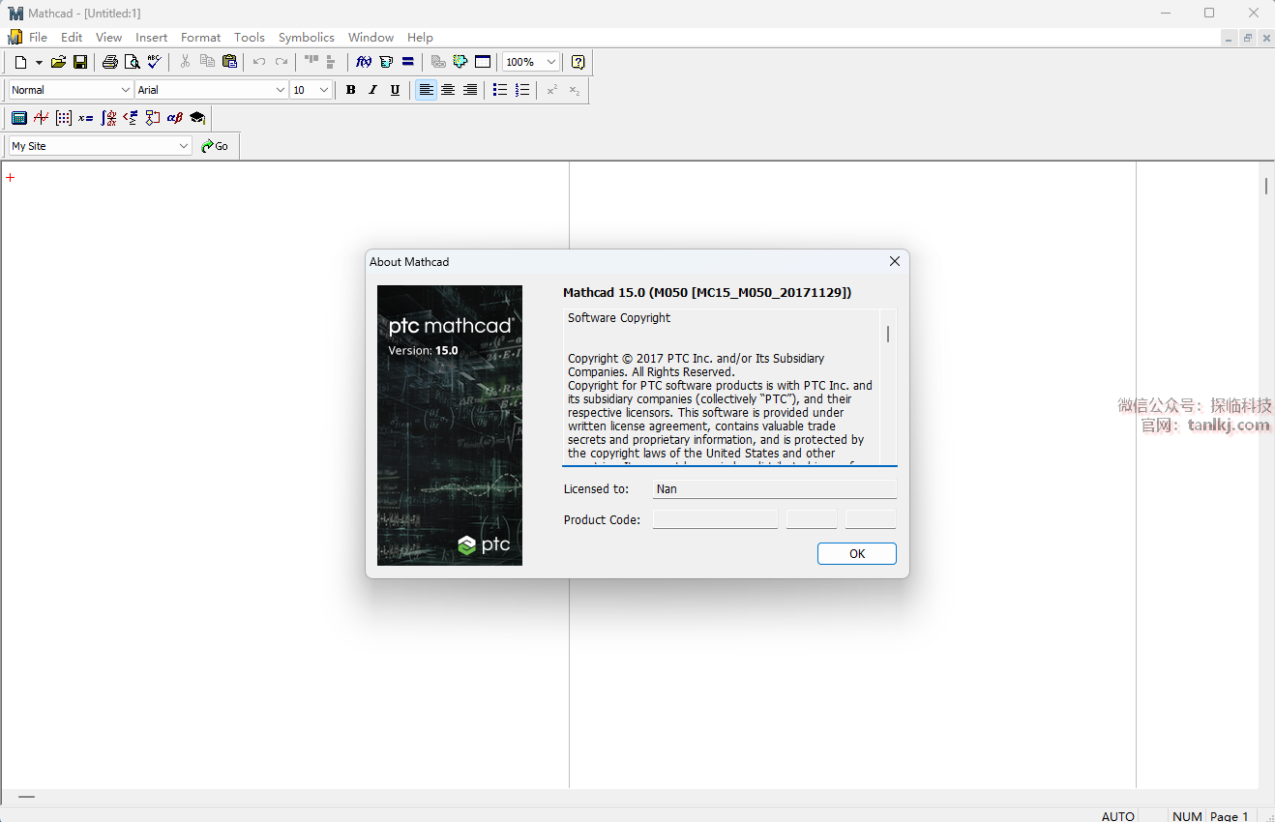Image resolution: width=1275 pixels, height=822 pixels.
Task: Click OK in the About Mathcad dialog
Action: point(856,553)
